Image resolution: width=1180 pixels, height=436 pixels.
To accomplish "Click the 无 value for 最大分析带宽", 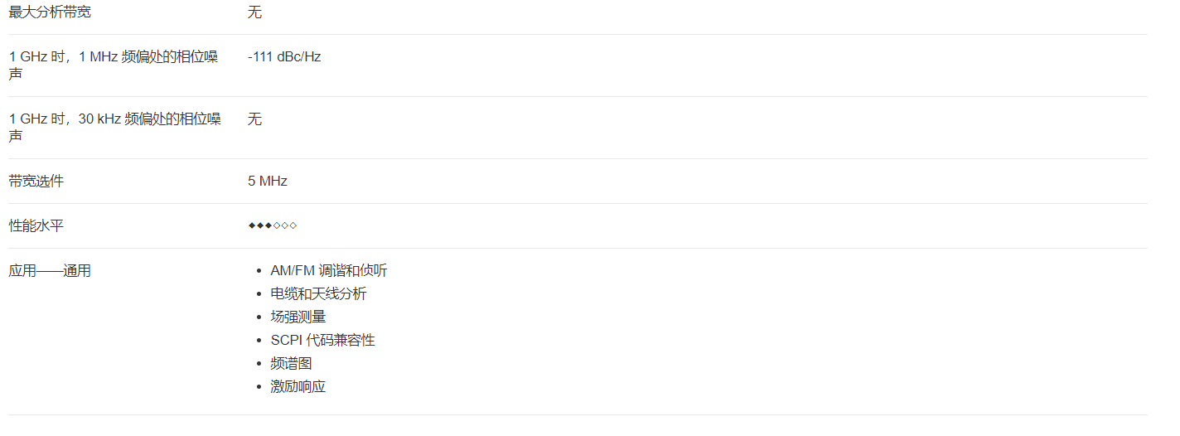I will [x=254, y=12].
